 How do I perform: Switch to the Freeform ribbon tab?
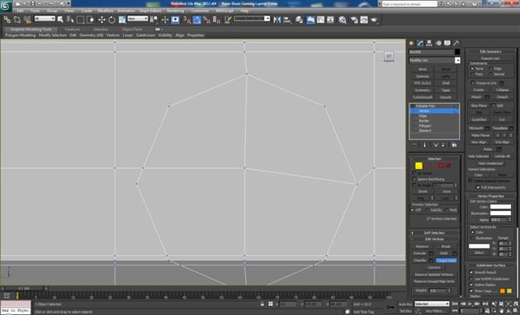(73, 29)
